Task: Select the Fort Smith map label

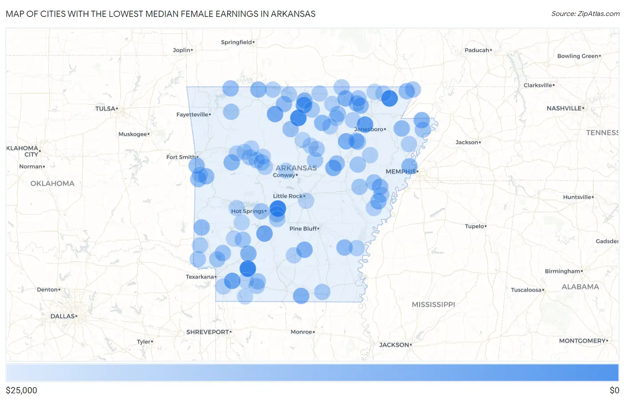Action: (x=180, y=157)
